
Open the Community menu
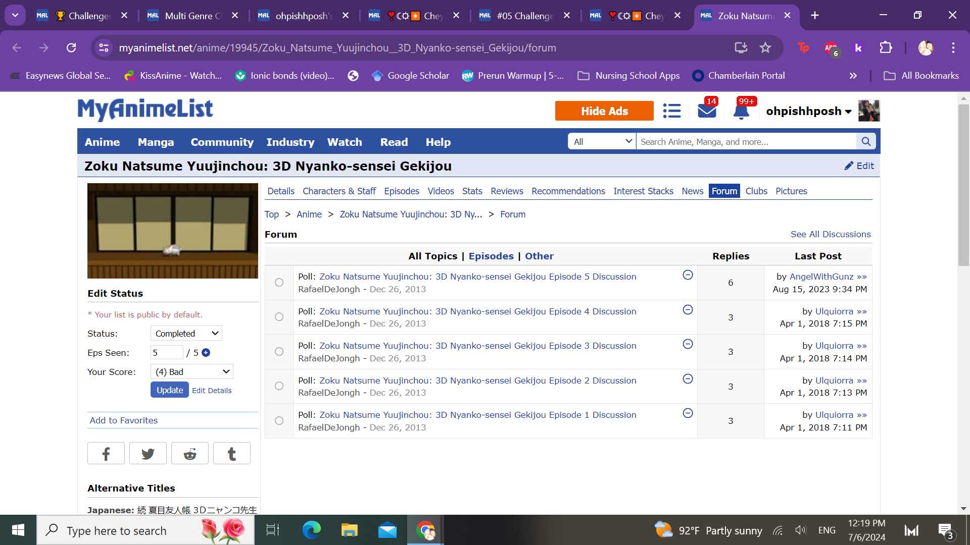[222, 142]
